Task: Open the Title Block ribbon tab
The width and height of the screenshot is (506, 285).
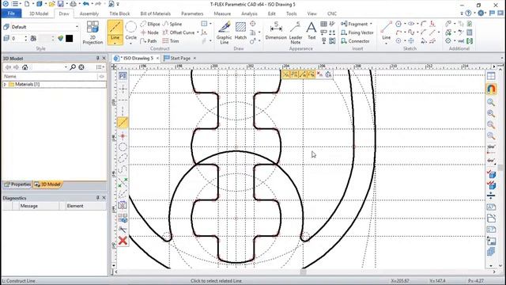Action: (119, 13)
